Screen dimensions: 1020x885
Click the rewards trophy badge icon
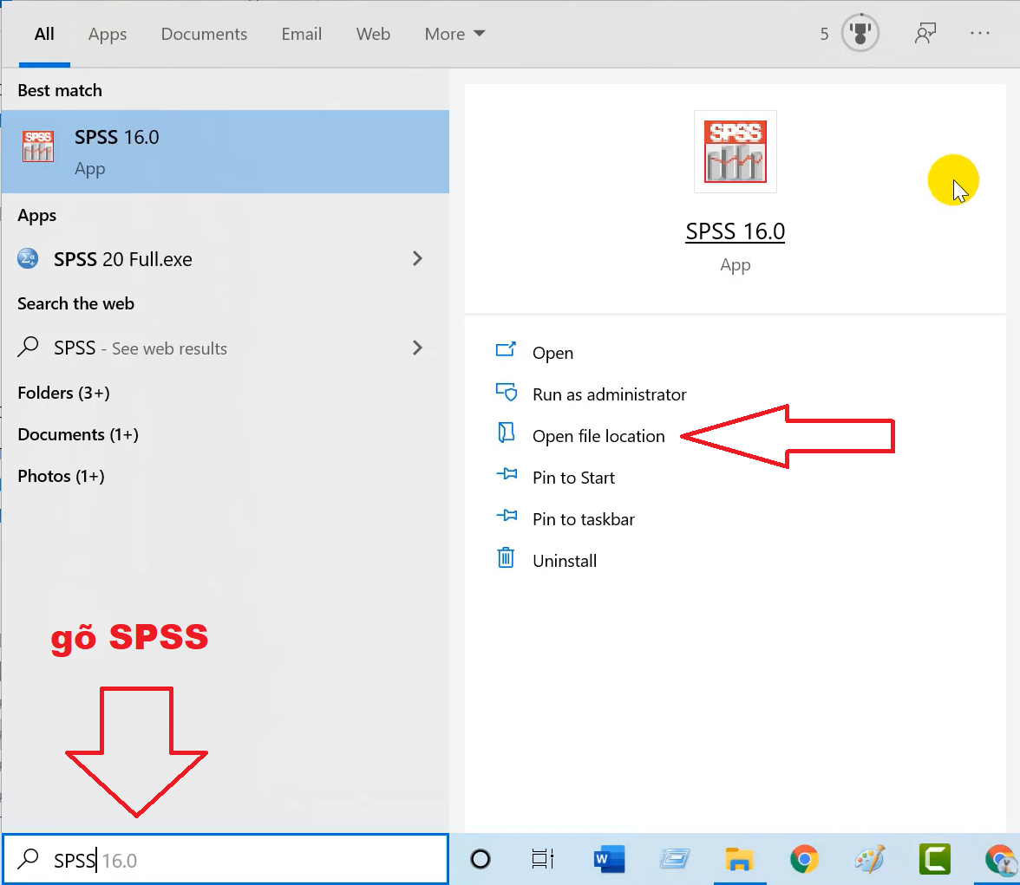click(860, 34)
